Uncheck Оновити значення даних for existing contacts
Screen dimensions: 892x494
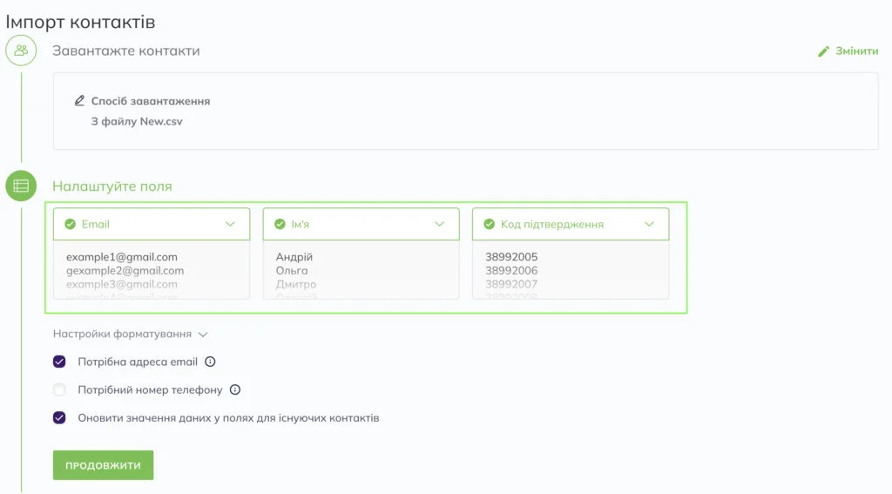coord(59,417)
